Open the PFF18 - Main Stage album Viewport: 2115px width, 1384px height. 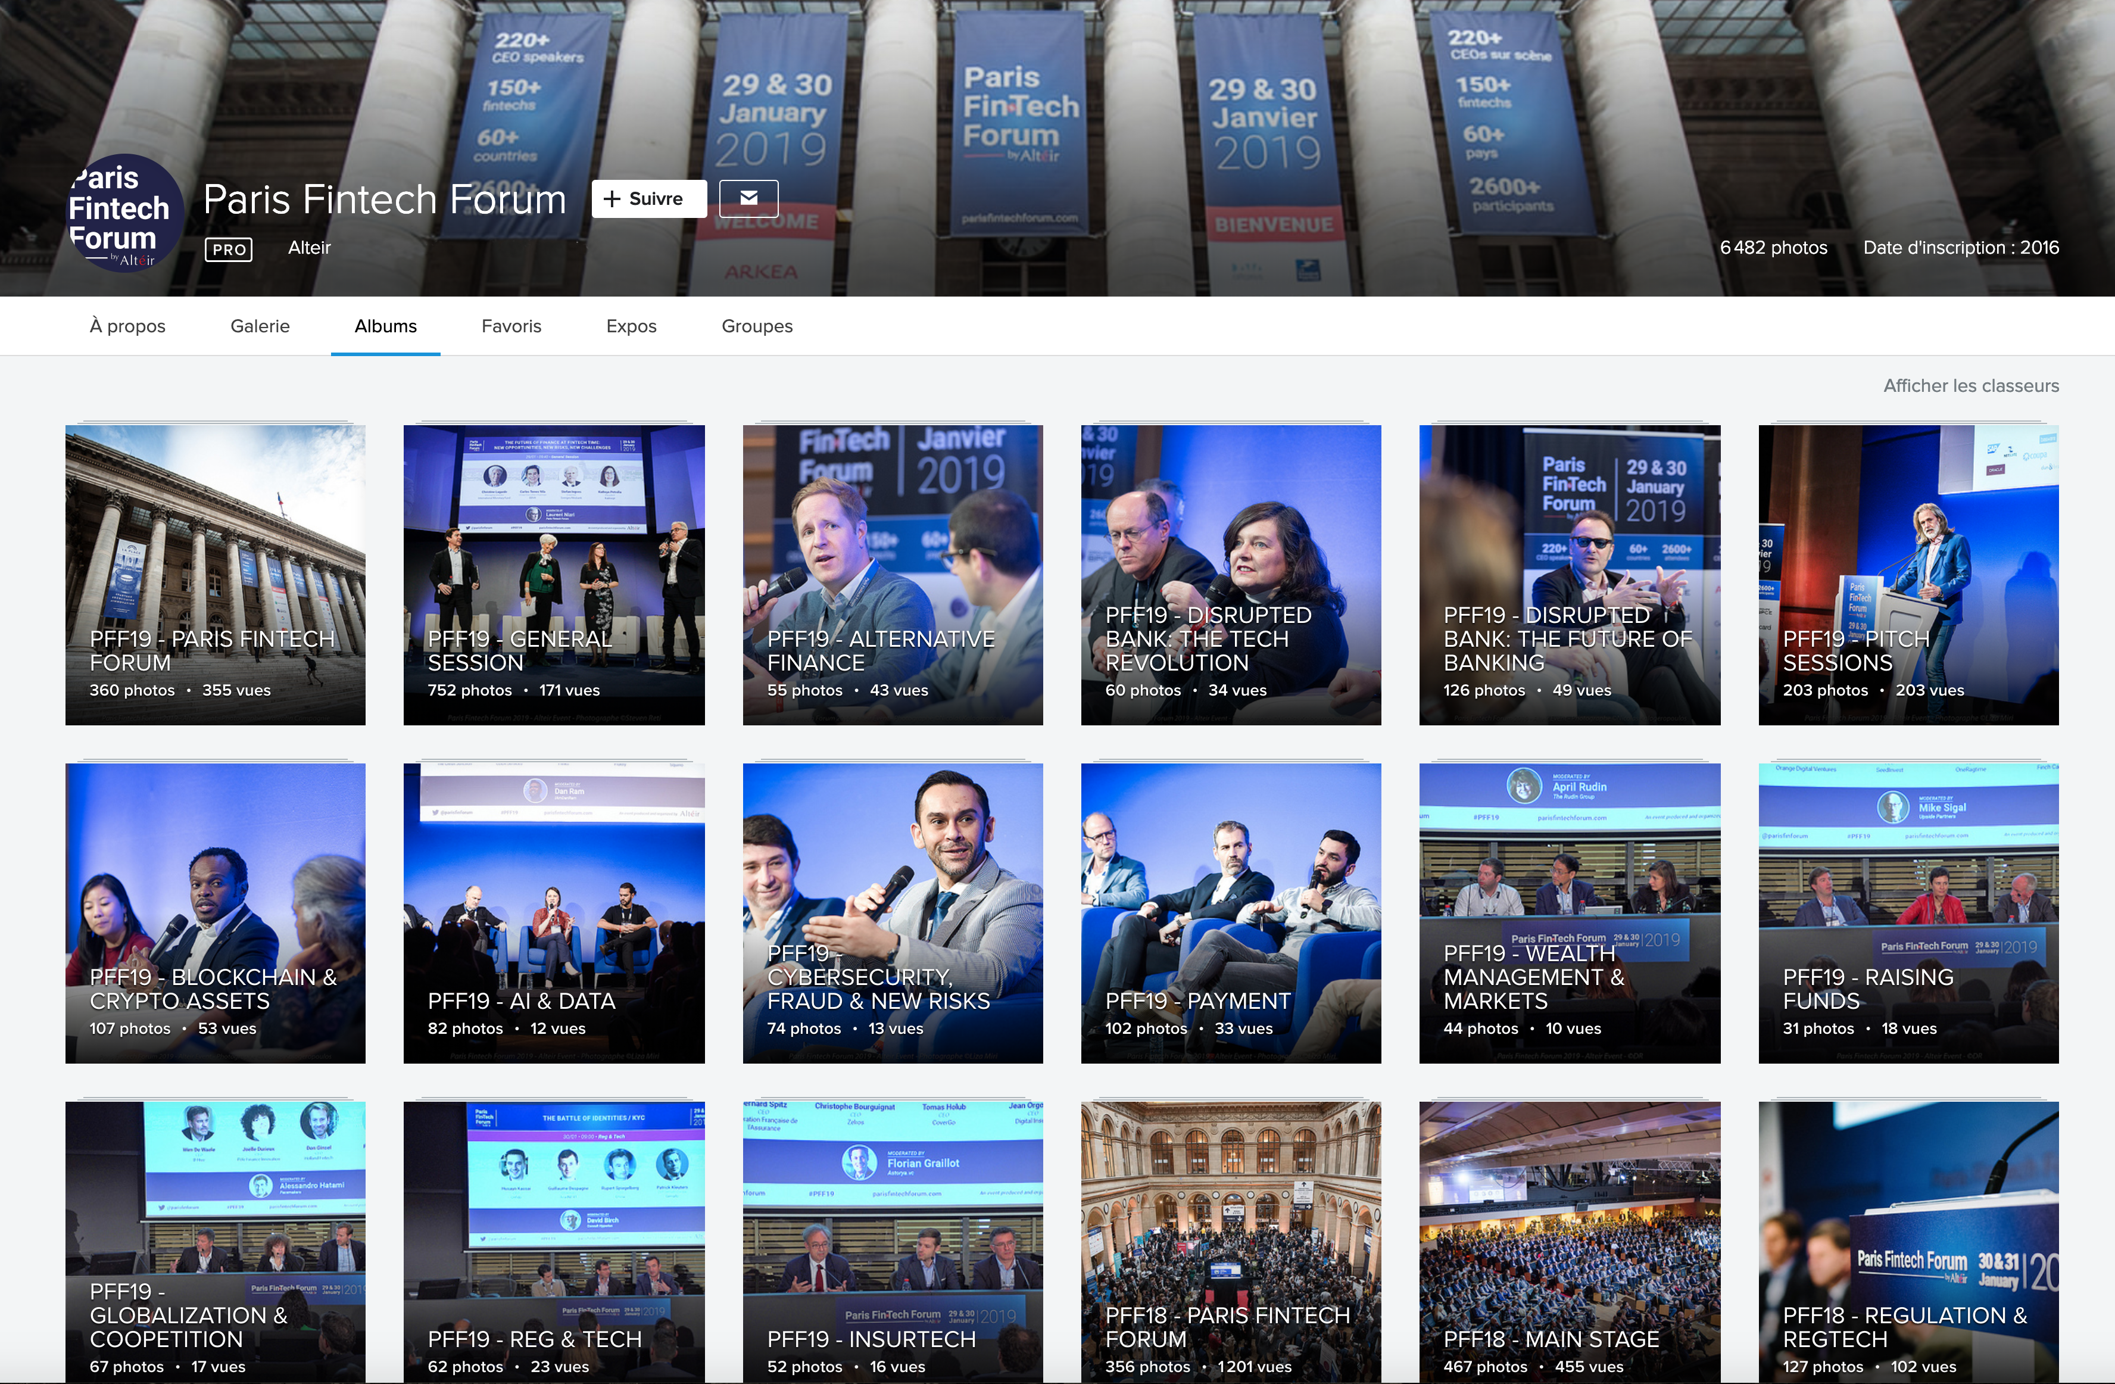coord(1570,1242)
